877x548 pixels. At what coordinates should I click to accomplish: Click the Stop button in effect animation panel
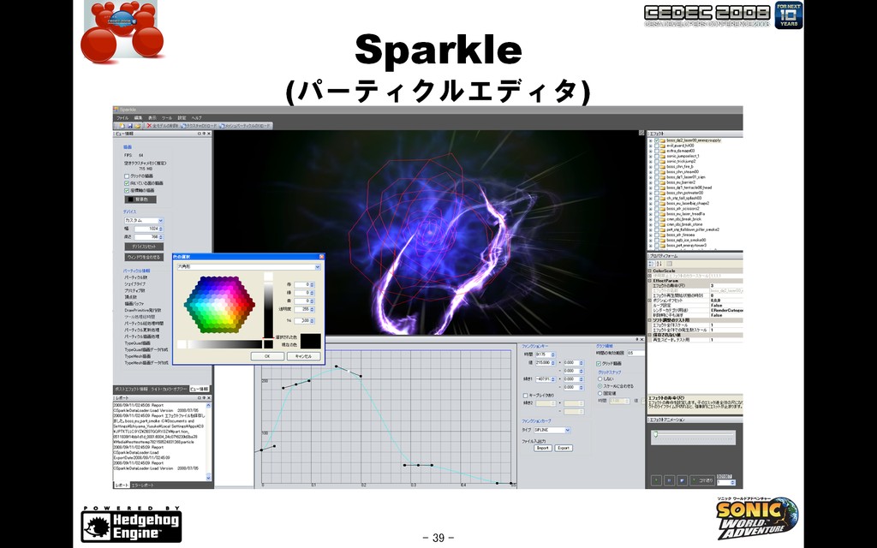(683, 479)
